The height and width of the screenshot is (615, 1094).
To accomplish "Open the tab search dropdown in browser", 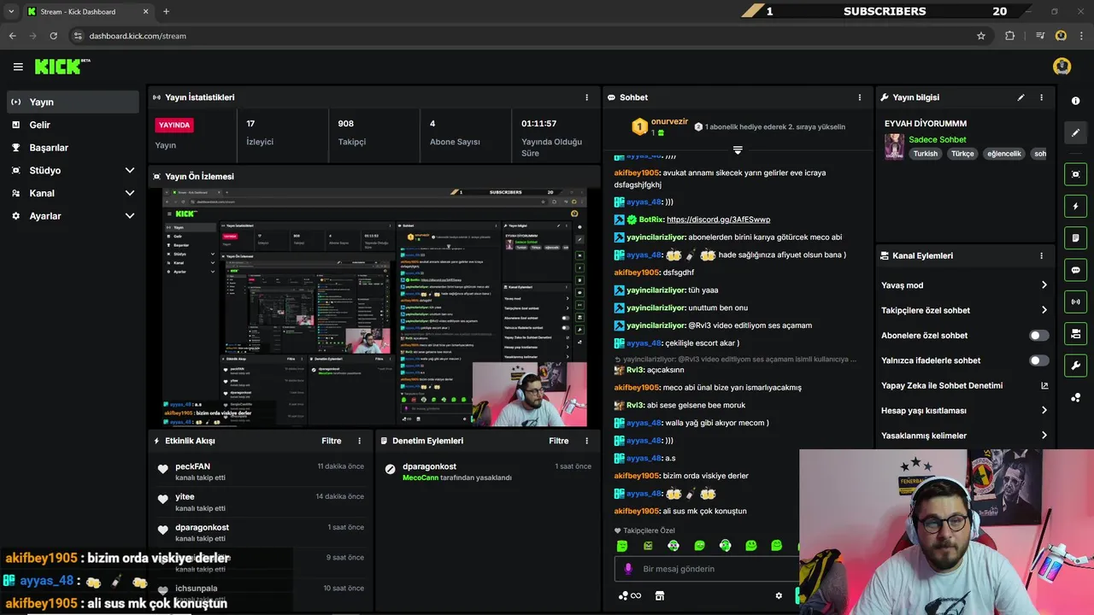I will [11, 11].
